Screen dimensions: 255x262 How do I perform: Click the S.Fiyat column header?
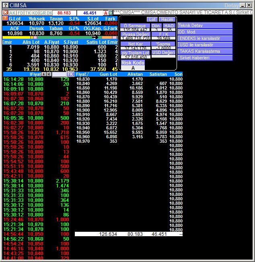[71, 42]
